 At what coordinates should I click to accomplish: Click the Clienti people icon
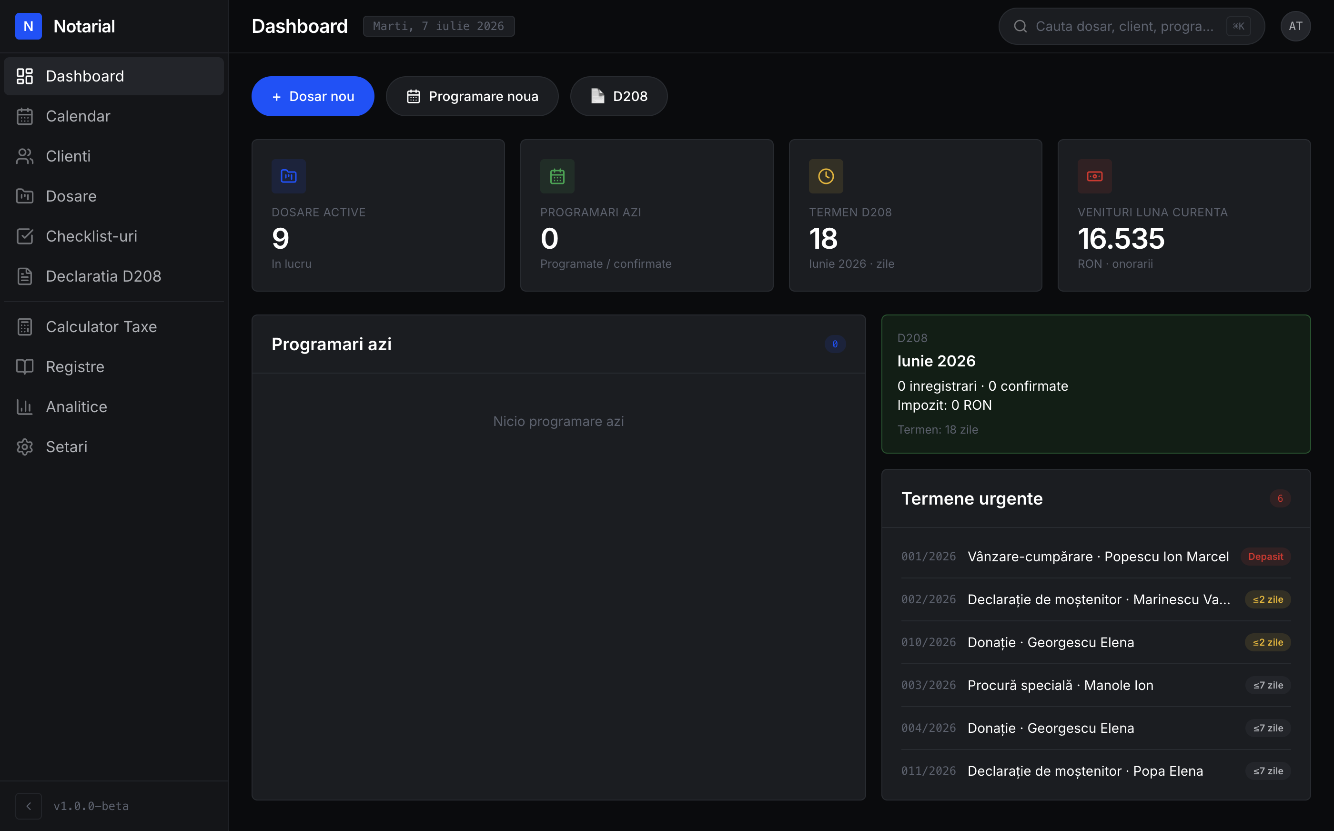[x=25, y=156]
